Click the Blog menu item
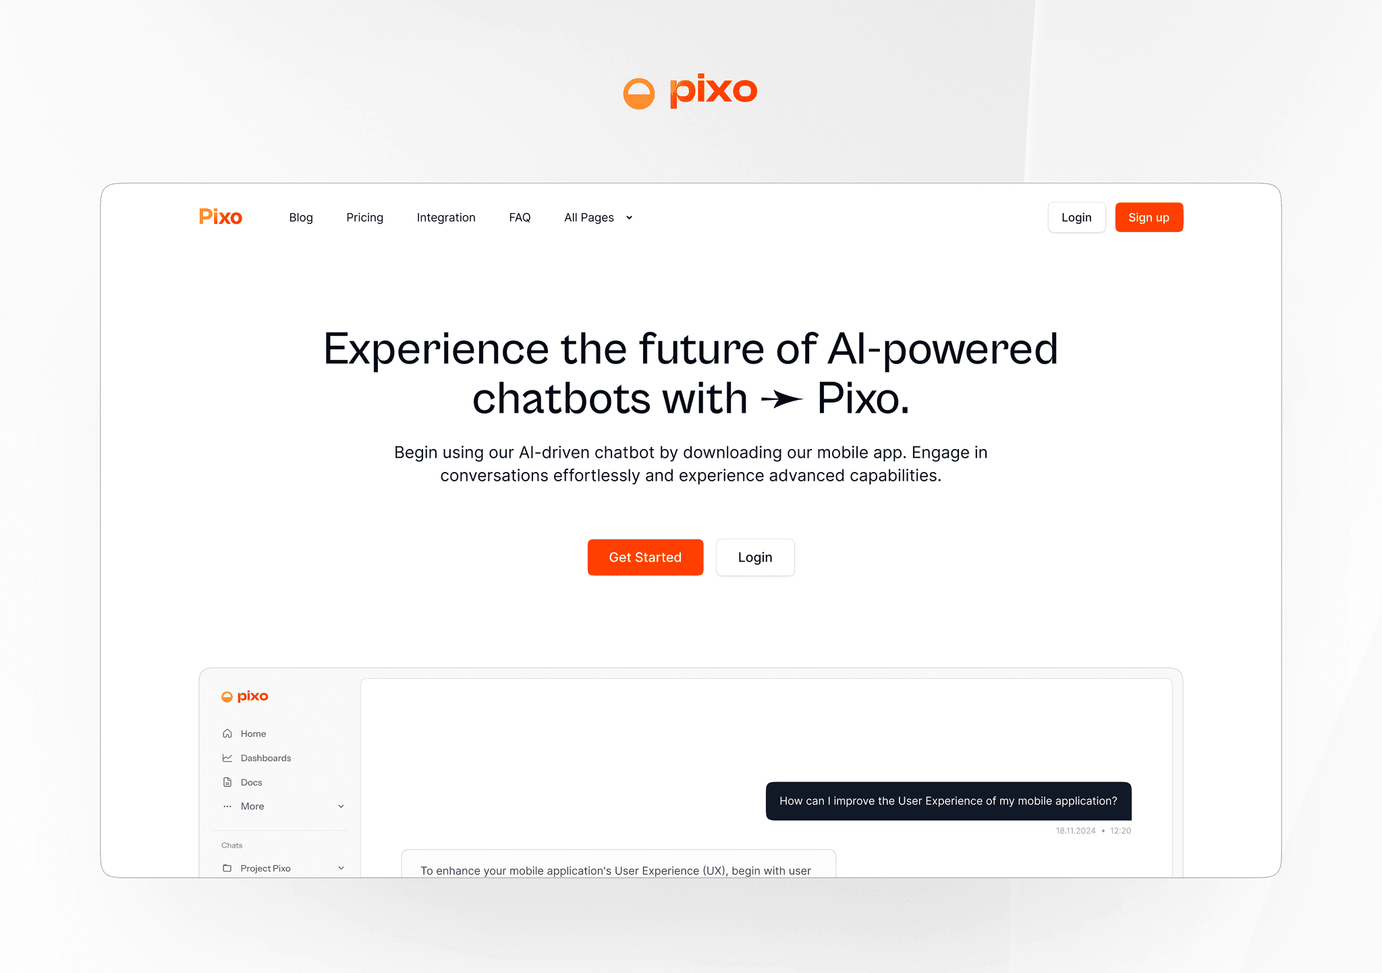Screen dimensions: 1382x973 point(300,217)
